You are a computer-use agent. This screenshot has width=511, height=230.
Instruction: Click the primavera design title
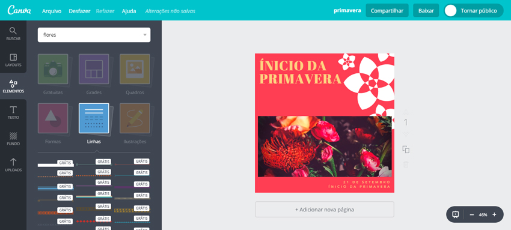coord(347,10)
